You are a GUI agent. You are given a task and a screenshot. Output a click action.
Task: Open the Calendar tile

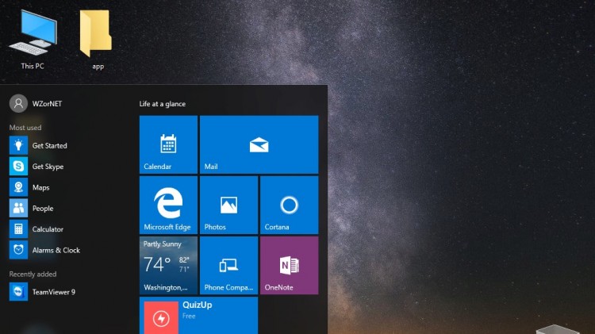pos(168,144)
